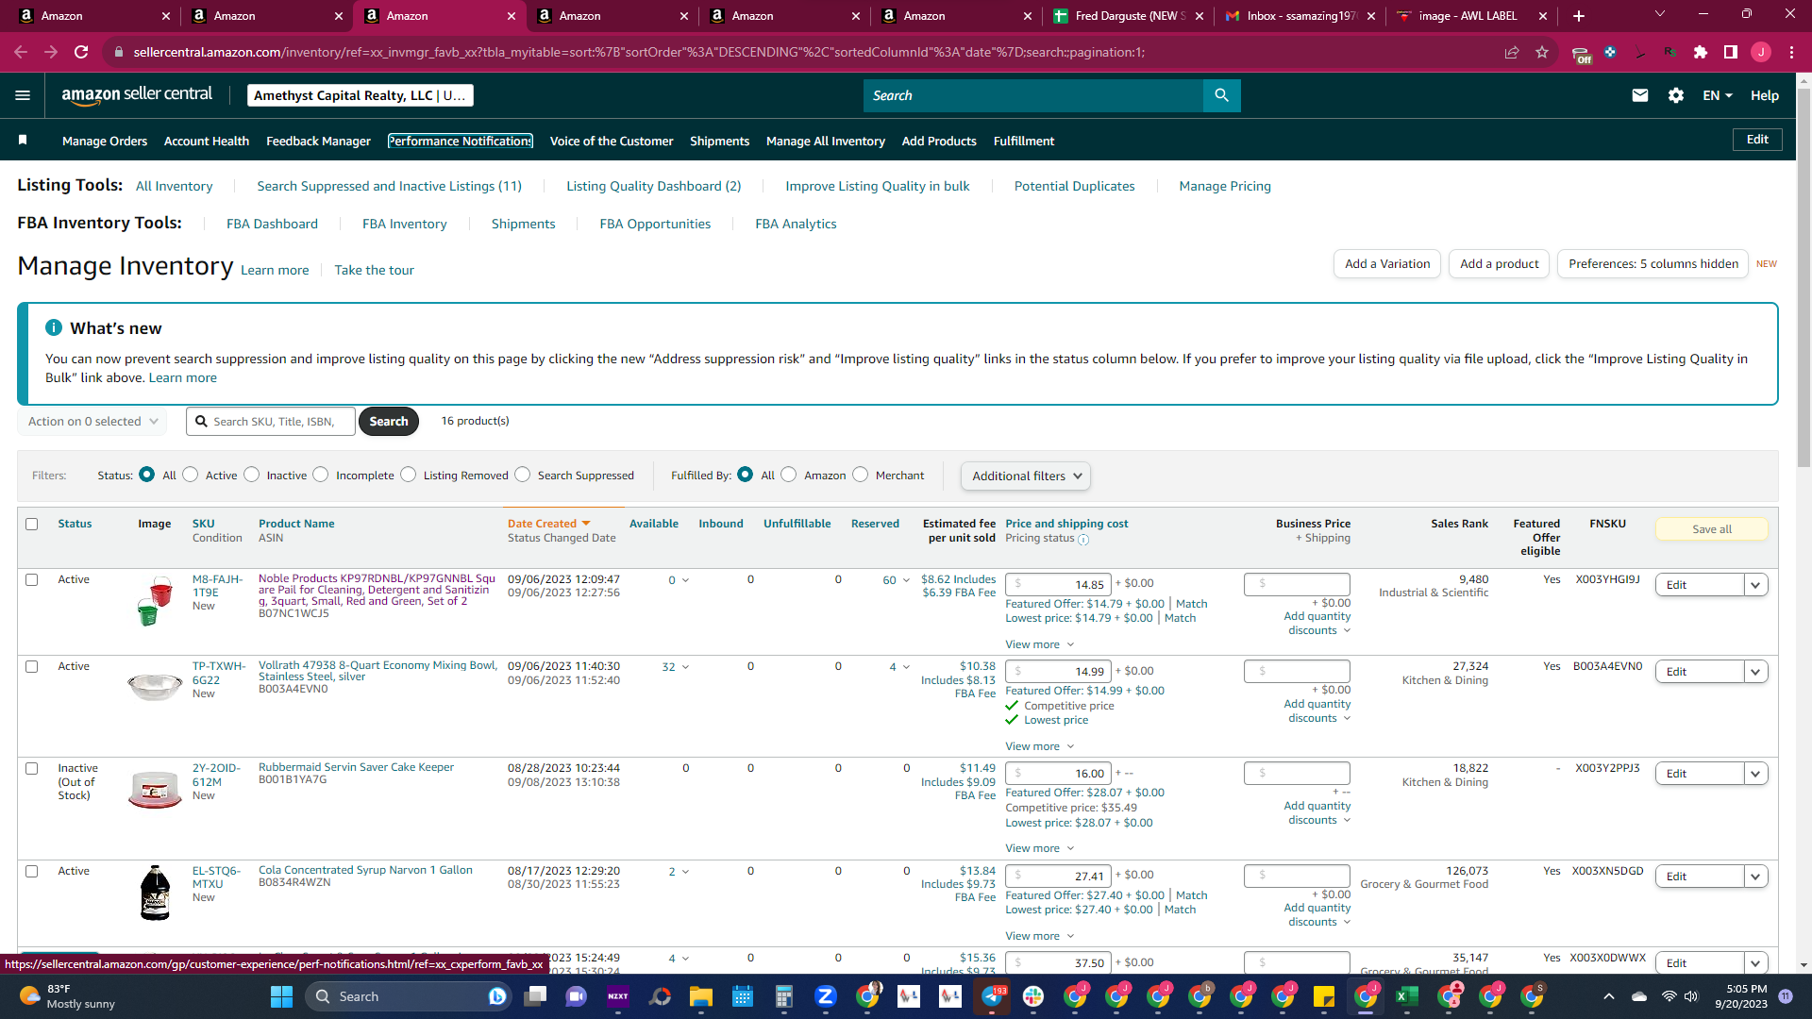Click the search magnifier button in header
Viewport: 1812px width, 1019px height.
(1221, 95)
